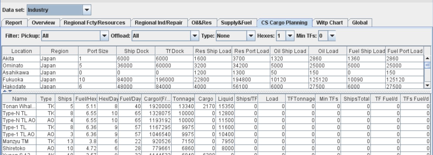Viewport: 433px width, 155px height.
Task: Select the Tonan Whal... ship row
Action: pos(216,106)
